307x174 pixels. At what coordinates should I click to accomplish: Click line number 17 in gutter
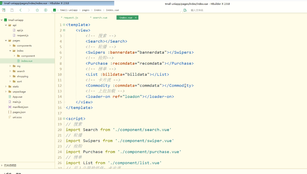(59, 113)
